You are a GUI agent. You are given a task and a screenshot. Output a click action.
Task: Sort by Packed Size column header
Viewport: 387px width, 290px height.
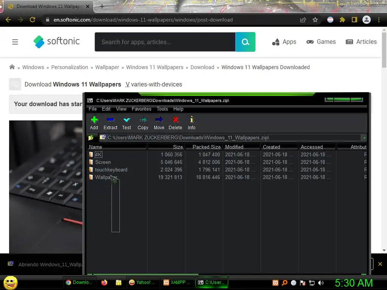(204, 147)
